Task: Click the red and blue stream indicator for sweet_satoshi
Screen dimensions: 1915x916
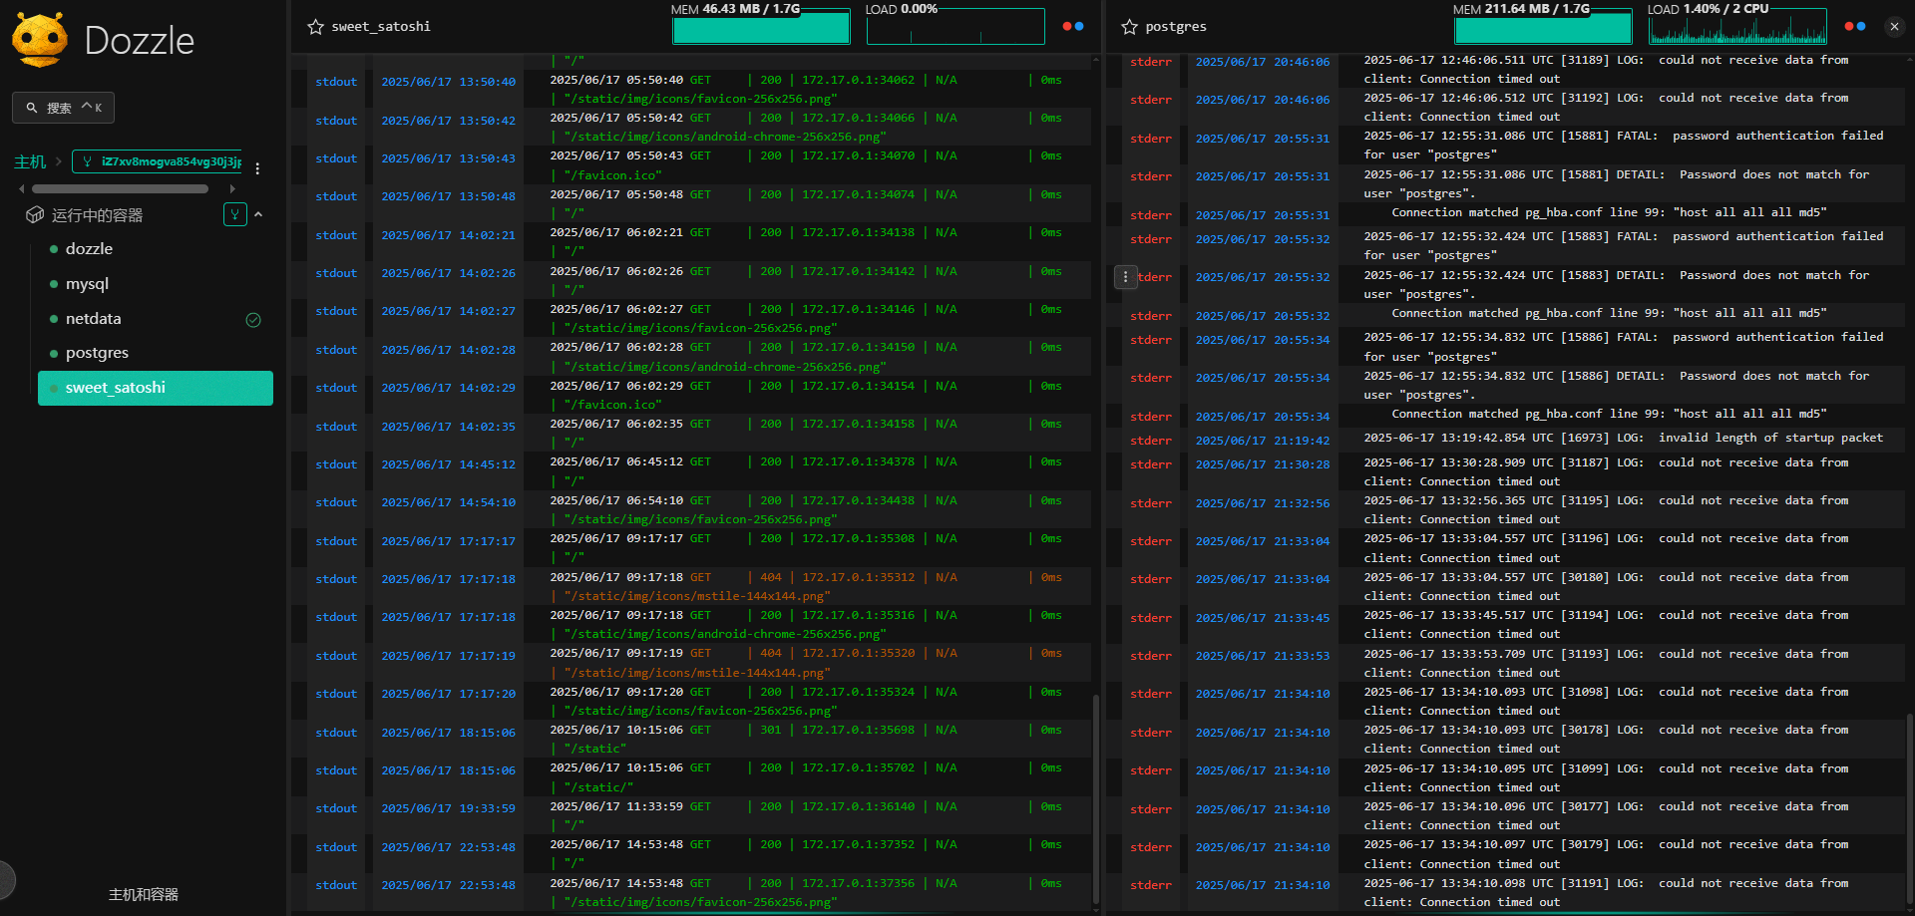Action: pyautogui.click(x=1073, y=27)
